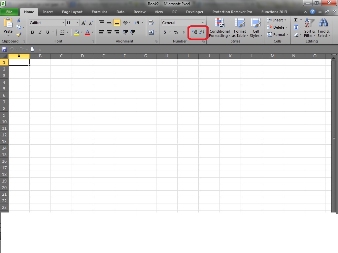This screenshot has width=338, height=253.
Task: Switch to the Page Layout tab
Action: tap(72, 12)
